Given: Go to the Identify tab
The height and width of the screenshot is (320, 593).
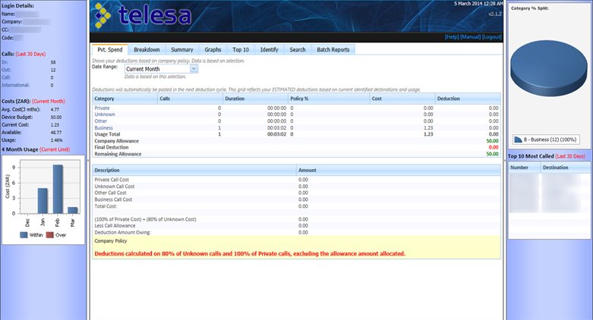Looking at the screenshot, I should (x=270, y=49).
